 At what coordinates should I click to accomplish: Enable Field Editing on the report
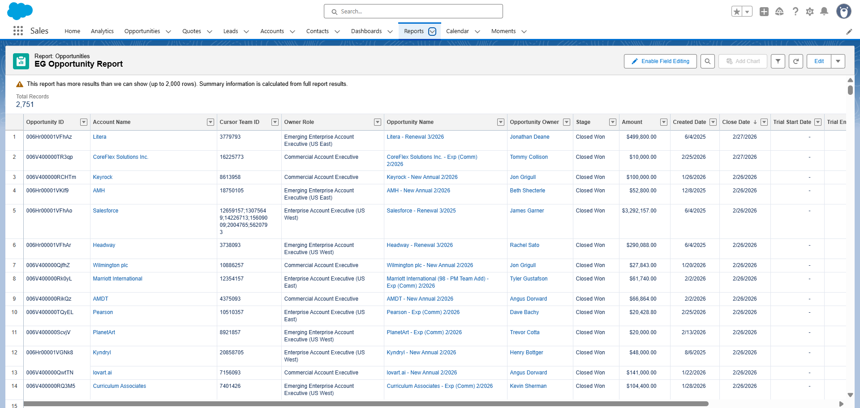(x=660, y=61)
